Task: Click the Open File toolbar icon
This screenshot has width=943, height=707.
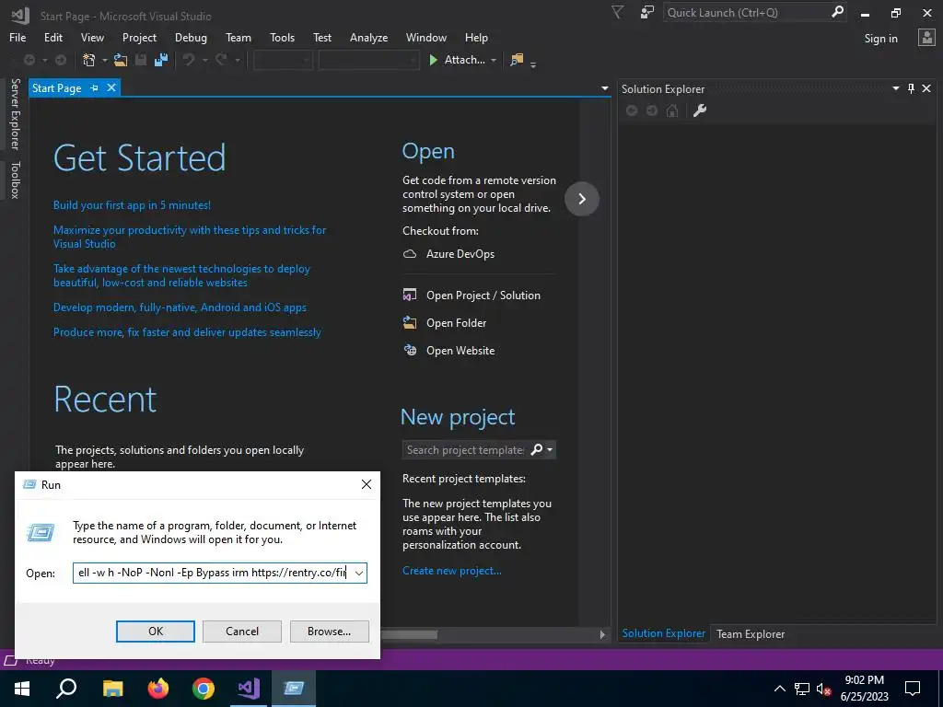Action: [x=121, y=60]
